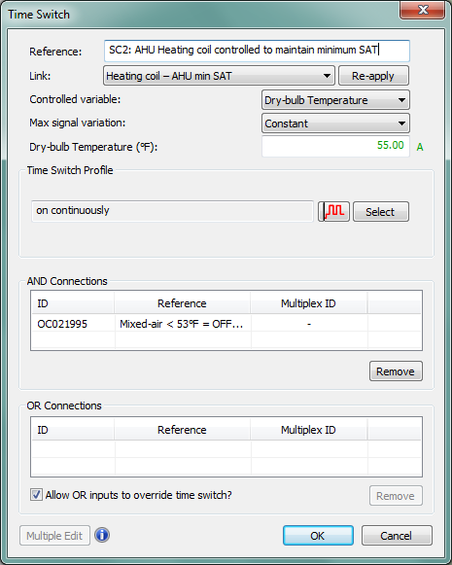Cancel the Time Switch dialog
Image resolution: width=452 pixels, height=565 pixels.
pos(397,536)
